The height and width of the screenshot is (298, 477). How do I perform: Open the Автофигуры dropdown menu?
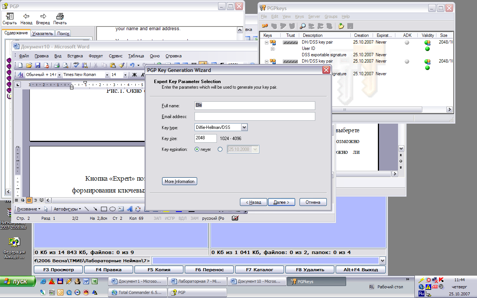67,209
